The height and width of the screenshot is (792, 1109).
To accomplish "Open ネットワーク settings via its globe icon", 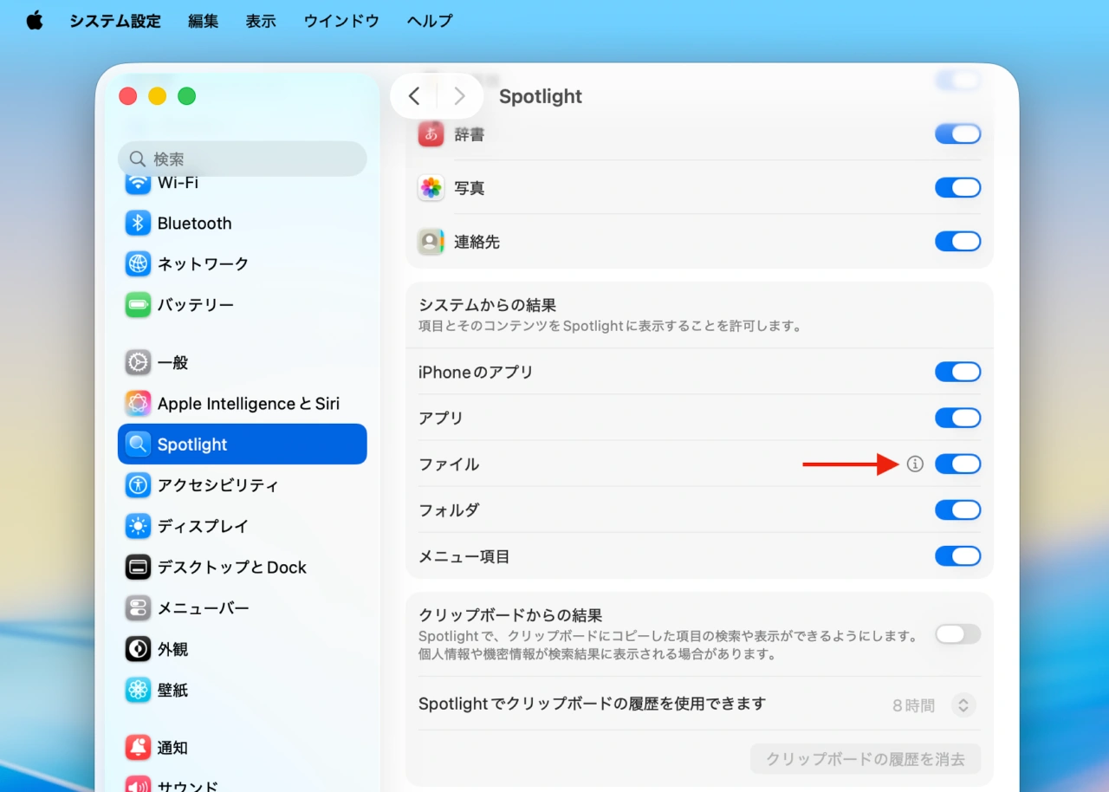I will 139,263.
